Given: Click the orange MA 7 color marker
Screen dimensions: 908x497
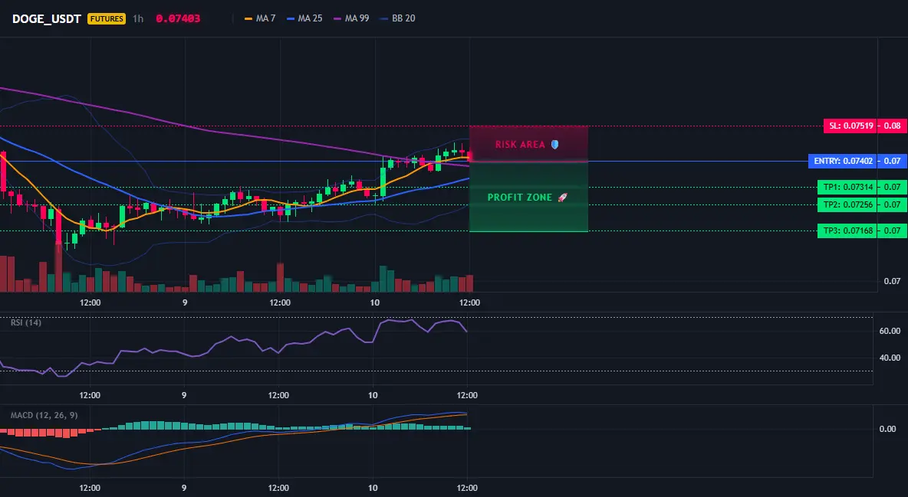Looking at the screenshot, I should coord(248,18).
